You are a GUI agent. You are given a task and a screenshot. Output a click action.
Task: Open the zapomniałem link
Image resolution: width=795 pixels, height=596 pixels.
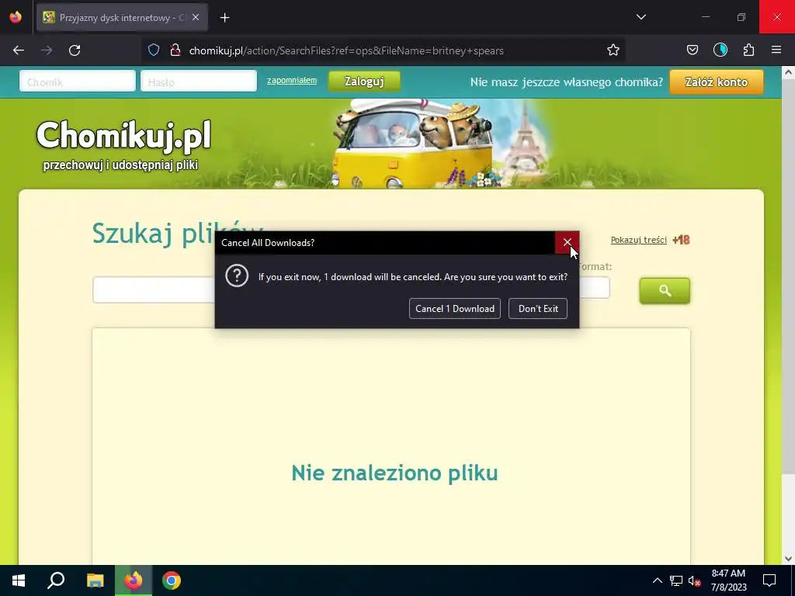point(292,80)
